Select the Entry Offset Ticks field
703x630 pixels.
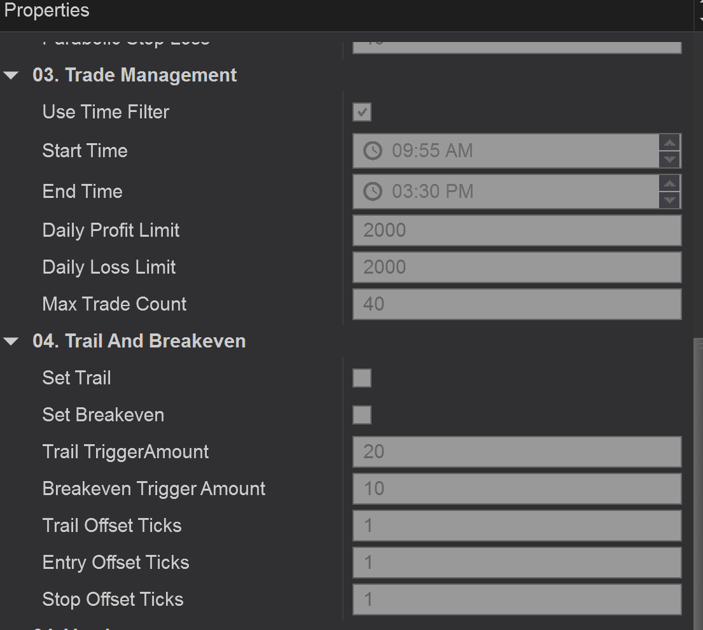(x=517, y=563)
